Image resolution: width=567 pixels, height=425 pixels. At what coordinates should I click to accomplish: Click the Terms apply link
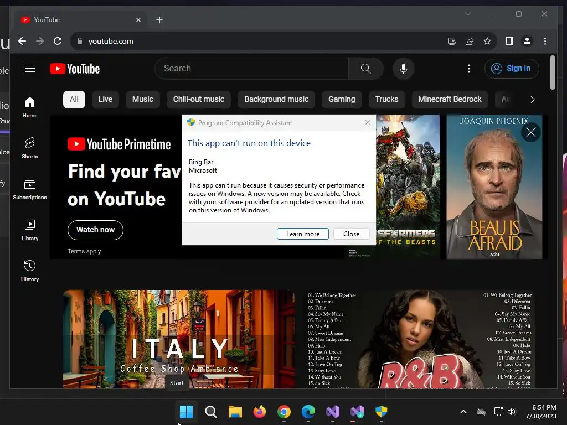tap(84, 251)
